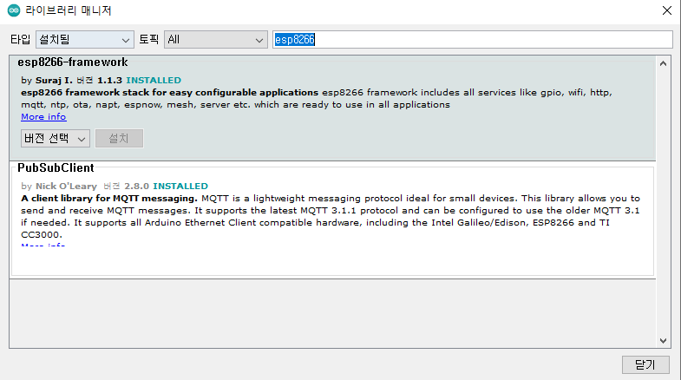This screenshot has width=681, height=380.
Task: Click PubSubClient description 'A client library for MQTT messaging.'
Action: (109, 199)
